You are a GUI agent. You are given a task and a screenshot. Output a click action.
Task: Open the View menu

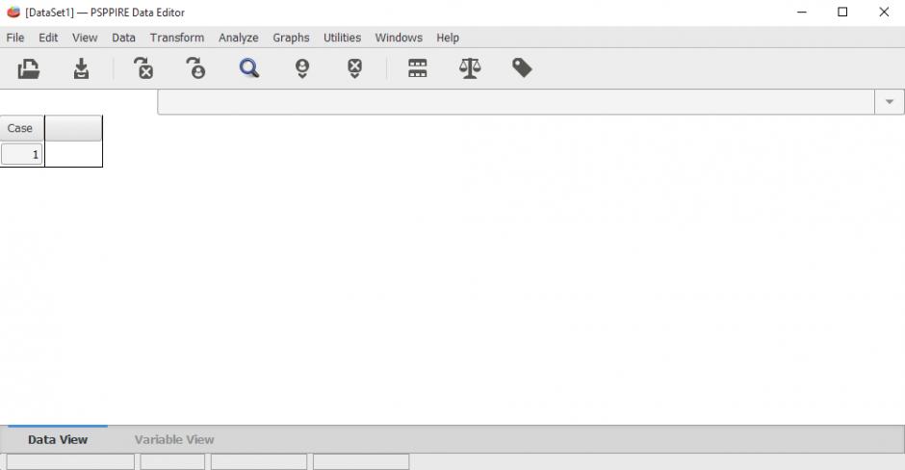click(x=85, y=38)
